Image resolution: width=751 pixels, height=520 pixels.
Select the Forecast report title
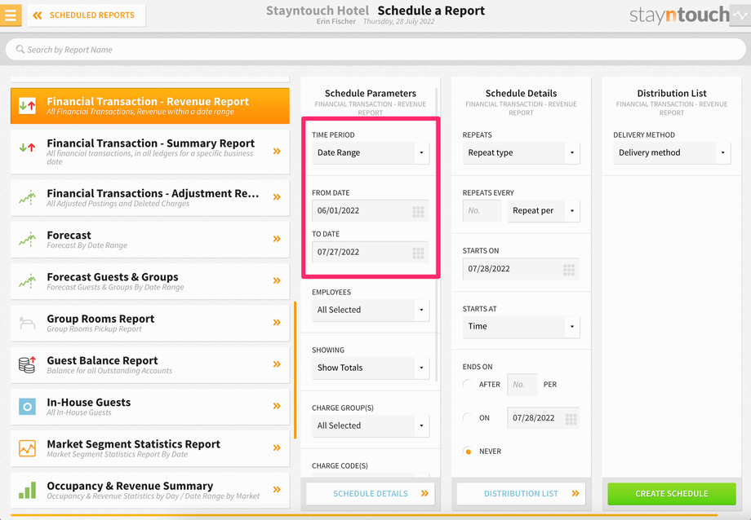[x=69, y=235]
